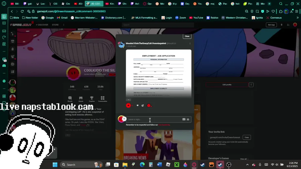Expand the profile bio with the toggle
Viewport: 301px width, 169px height.
[x=68, y=135]
